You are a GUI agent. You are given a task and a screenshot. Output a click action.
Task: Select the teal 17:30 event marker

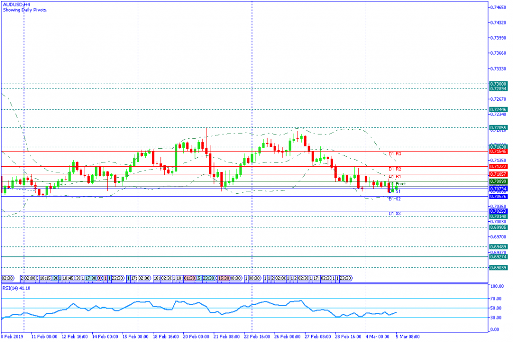coord(90,278)
